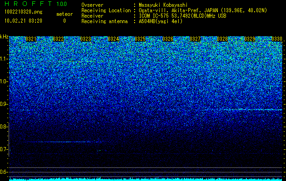Click the bright echo trace near 0329
The image size is (286, 181).
click(253, 110)
